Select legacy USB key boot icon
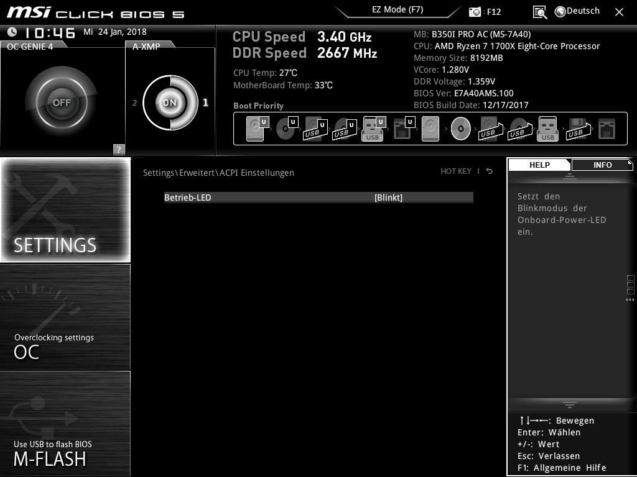 point(547,129)
